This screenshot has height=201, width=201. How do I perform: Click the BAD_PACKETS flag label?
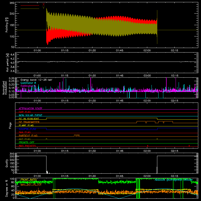27,146
